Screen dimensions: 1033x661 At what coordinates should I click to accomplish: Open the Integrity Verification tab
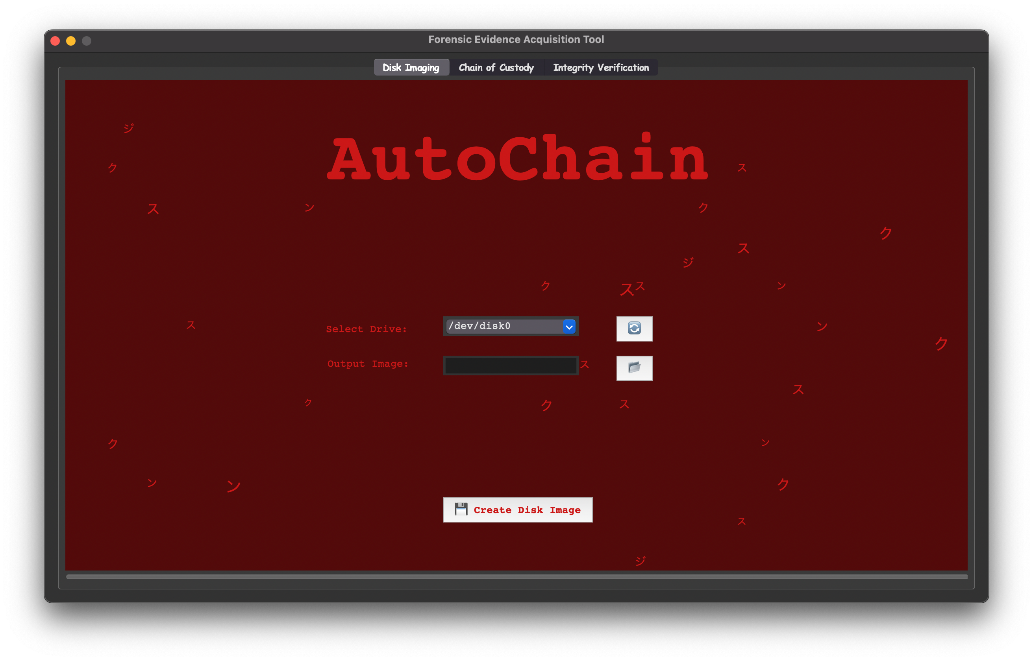click(x=601, y=67)
